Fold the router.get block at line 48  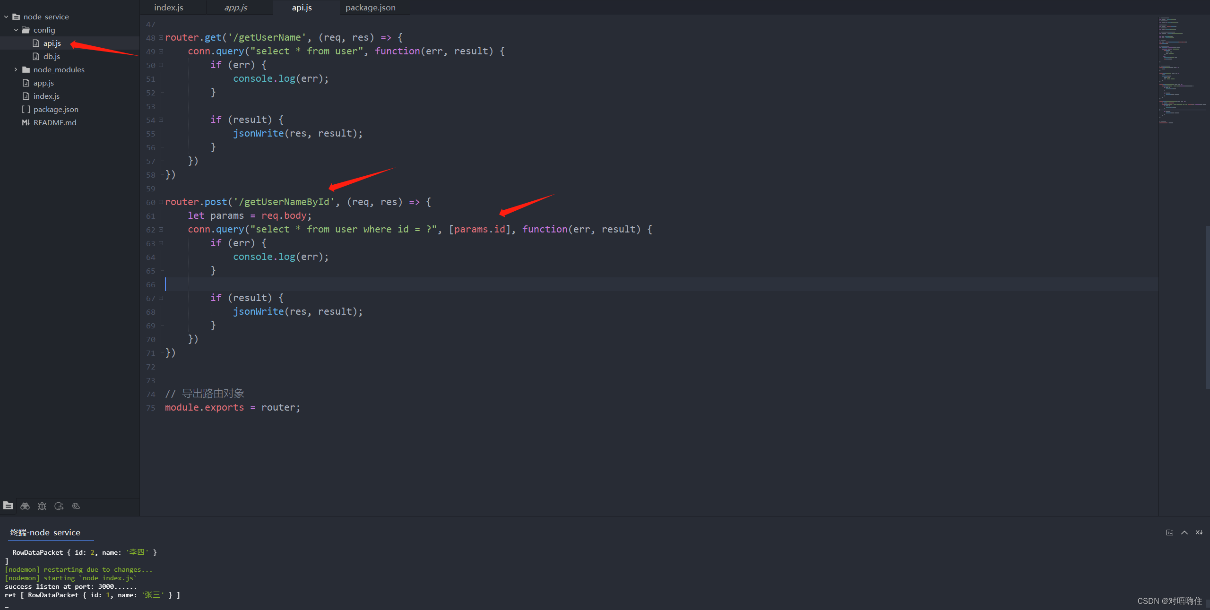pos(161,38)
